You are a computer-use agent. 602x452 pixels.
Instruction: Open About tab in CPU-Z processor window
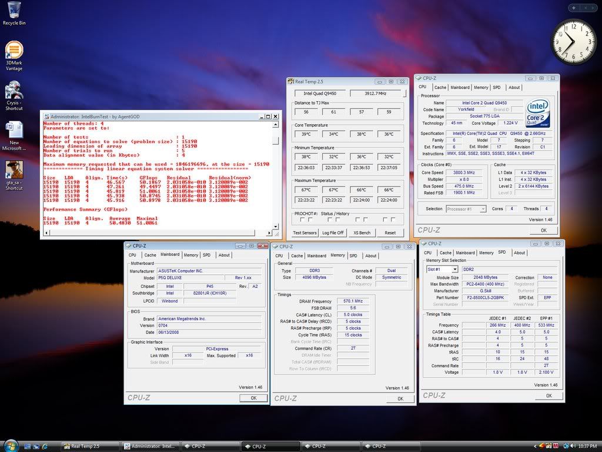[514, 88]
